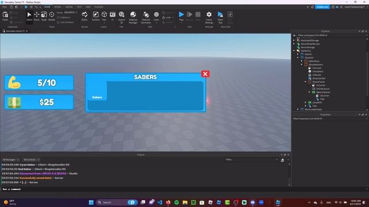The image size is (369, 207).
Task: Select UIGradient in Explorer
Action: tap(318, 71)
